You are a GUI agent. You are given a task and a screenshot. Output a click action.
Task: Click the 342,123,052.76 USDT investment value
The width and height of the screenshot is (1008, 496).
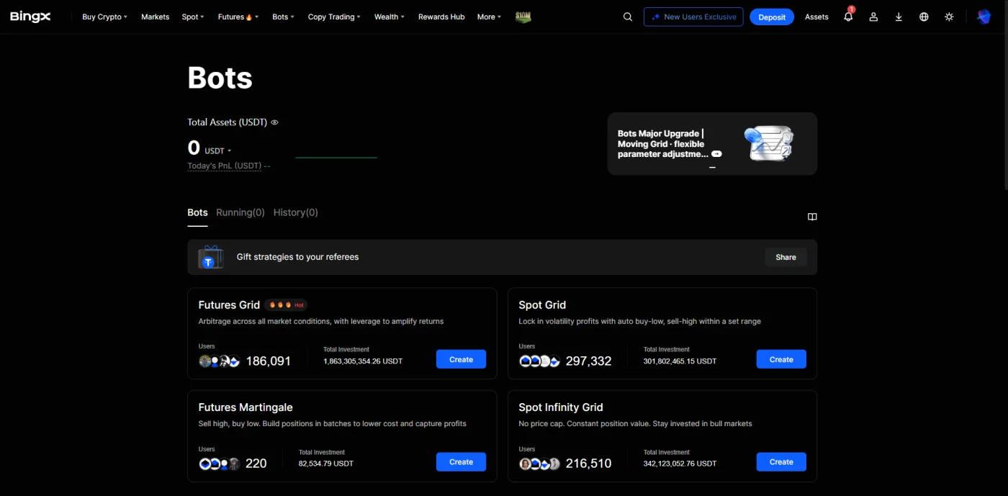(x=680, y=464)
